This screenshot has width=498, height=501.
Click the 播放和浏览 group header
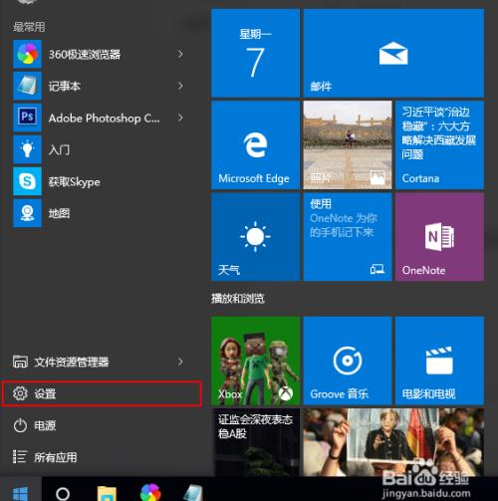click(x=238, y=299)
